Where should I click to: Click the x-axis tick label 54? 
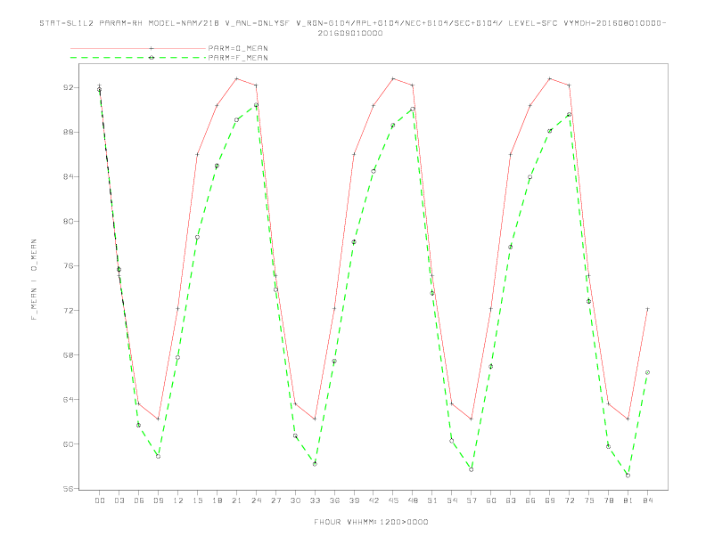coord(452,500)
